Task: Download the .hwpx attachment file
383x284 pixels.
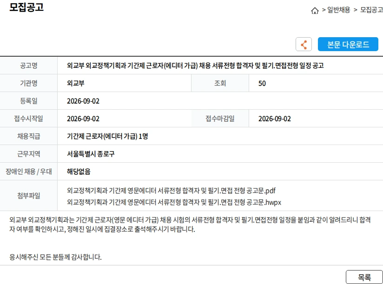Action: coord(174,202)
